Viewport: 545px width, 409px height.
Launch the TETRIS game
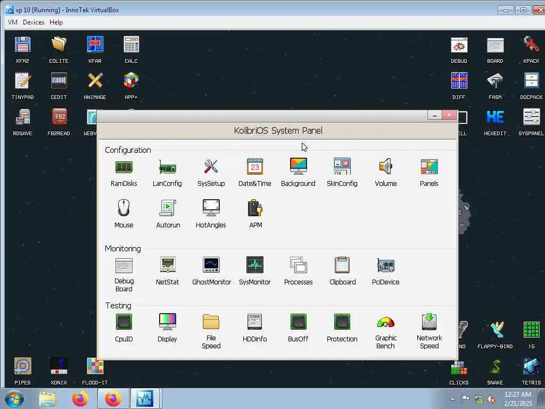pos(532,371)
